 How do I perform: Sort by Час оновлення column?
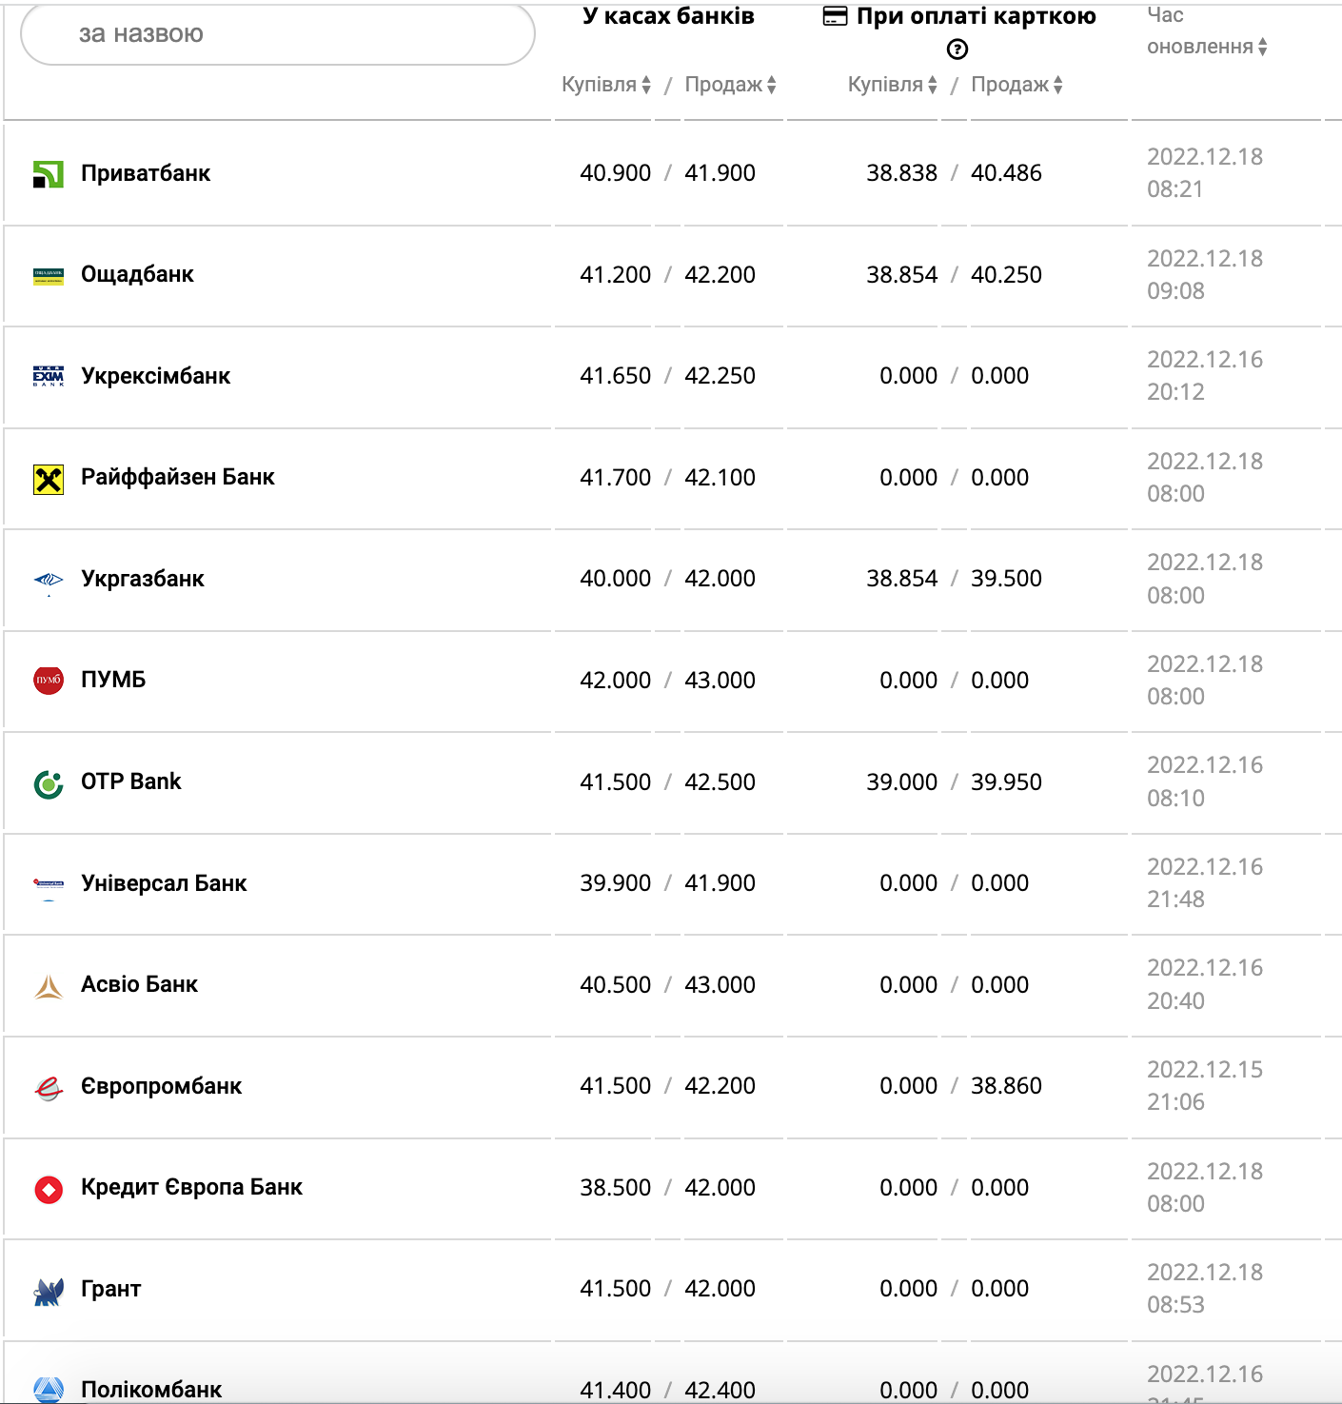pyautogui.click(x=1207, y=47)
